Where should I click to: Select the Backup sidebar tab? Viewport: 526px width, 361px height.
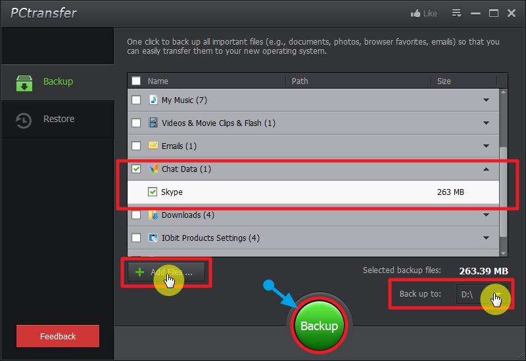coord(58,82)
